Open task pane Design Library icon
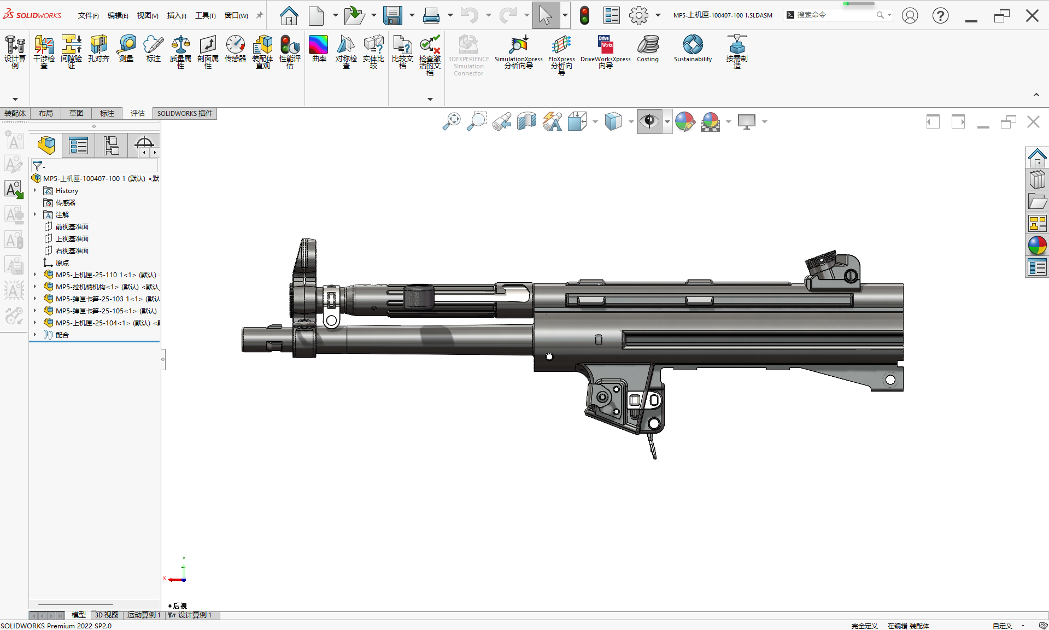The width and height of the screenshot is (1049, 630). point(1037,179)
